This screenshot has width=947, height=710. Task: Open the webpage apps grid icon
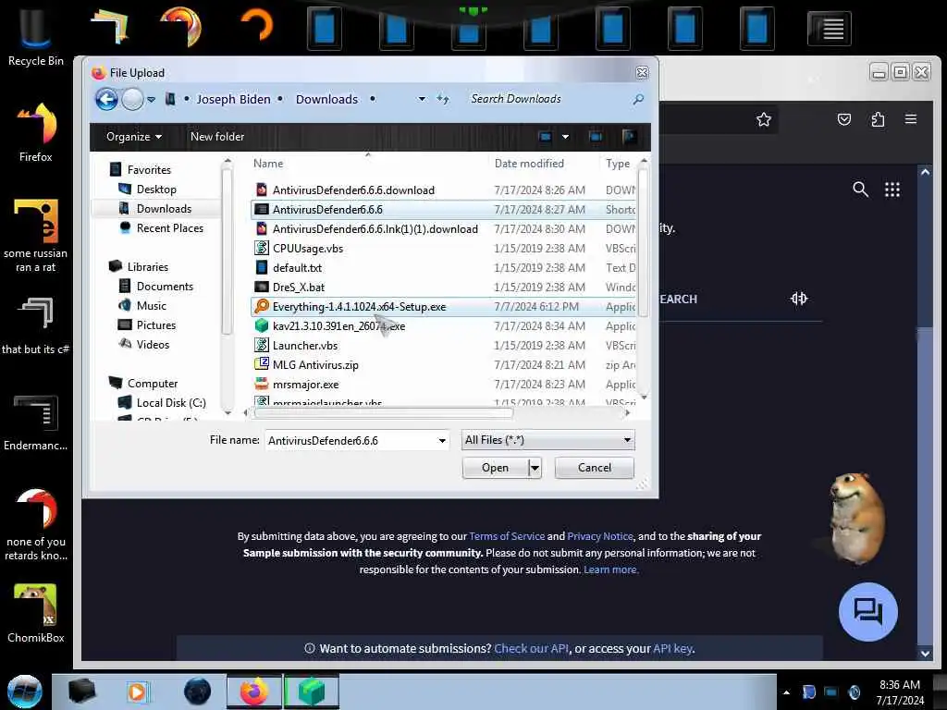[x=892, y=190]
